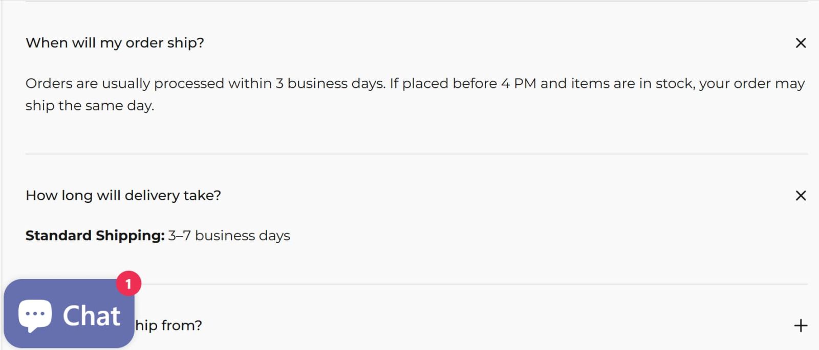Click the 'Standard Shipping: 3–7 business days' text
Image resolution: width=819 pixels, height=350 pixels.
(158, 236)
